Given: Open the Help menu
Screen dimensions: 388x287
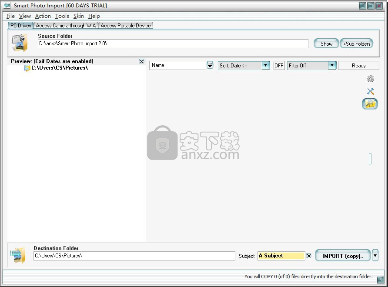Looking at the screenshot, I should (94, 16).
